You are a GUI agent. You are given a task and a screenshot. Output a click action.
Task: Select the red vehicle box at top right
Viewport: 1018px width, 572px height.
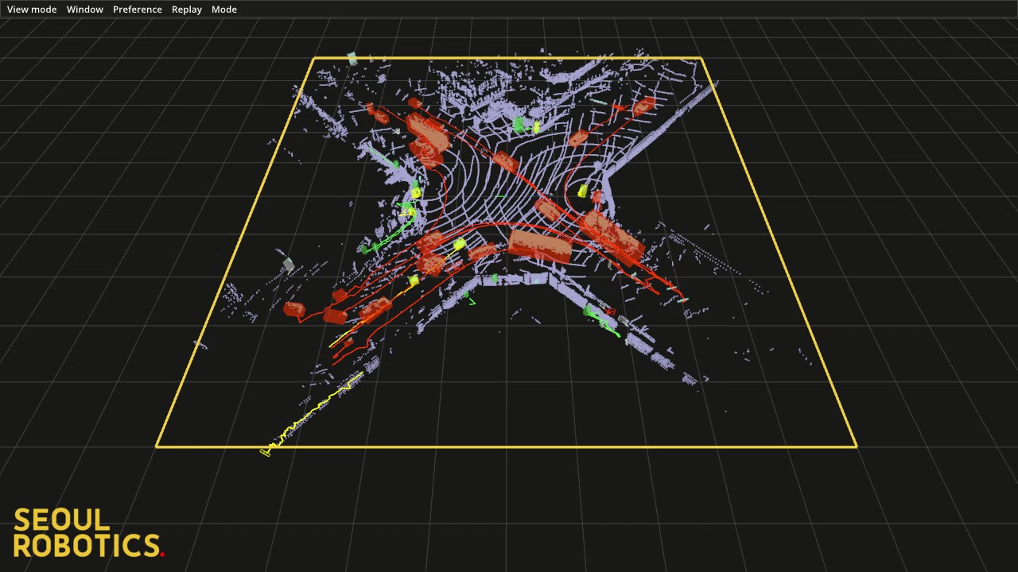[x=644, y=104]
